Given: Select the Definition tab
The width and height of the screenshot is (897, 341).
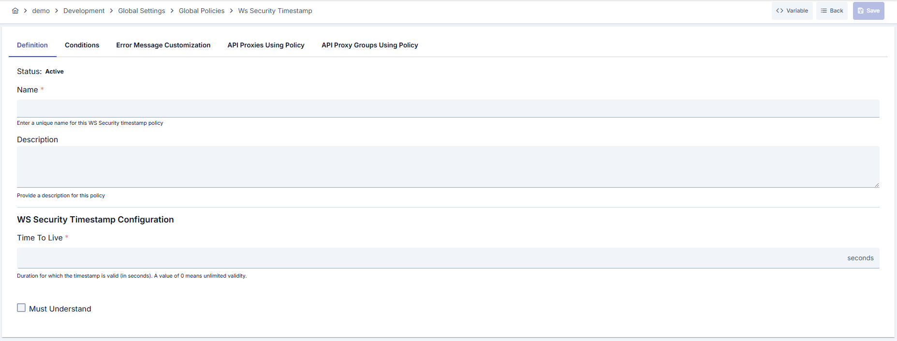Looking at the screenshot, I should pyautogui.click(x=32, y=45).
